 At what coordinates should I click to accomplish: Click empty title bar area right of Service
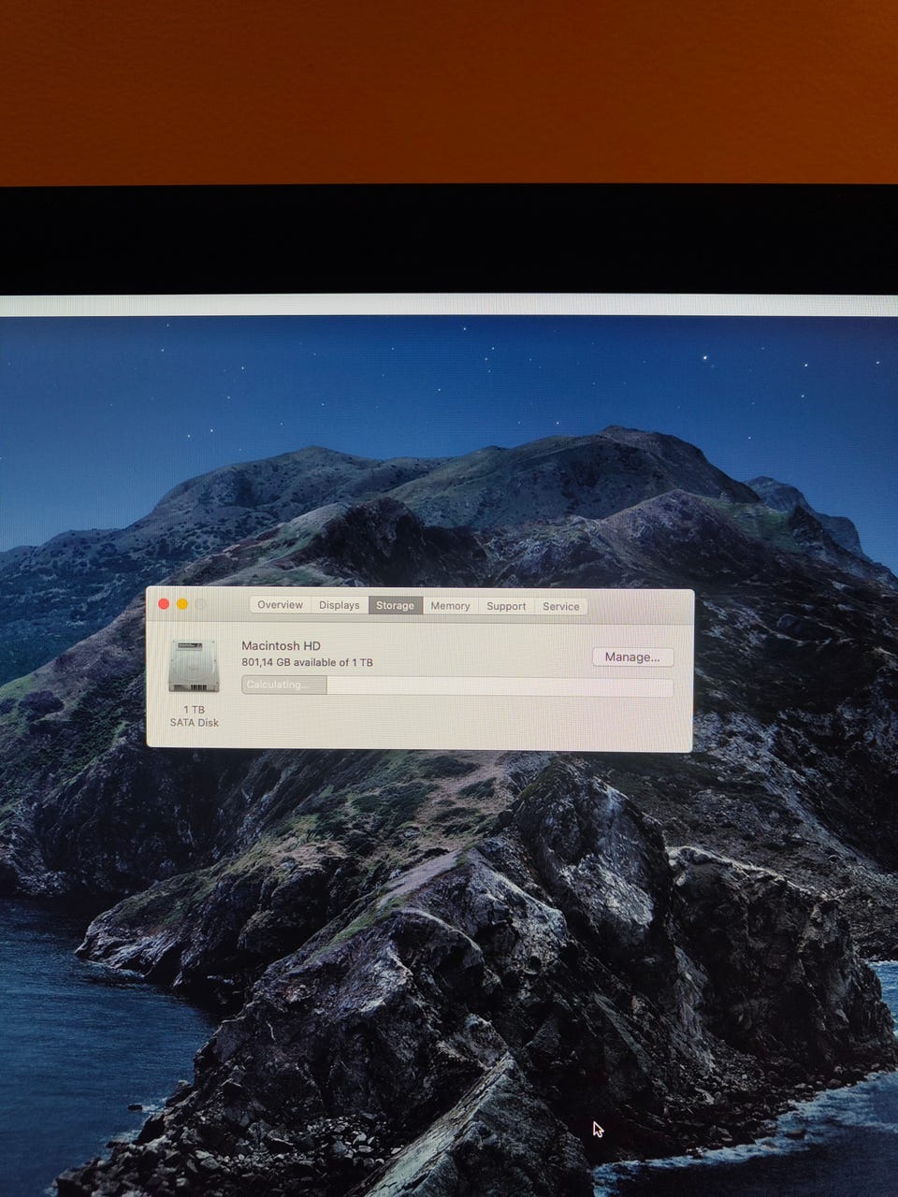coord(636,606)
